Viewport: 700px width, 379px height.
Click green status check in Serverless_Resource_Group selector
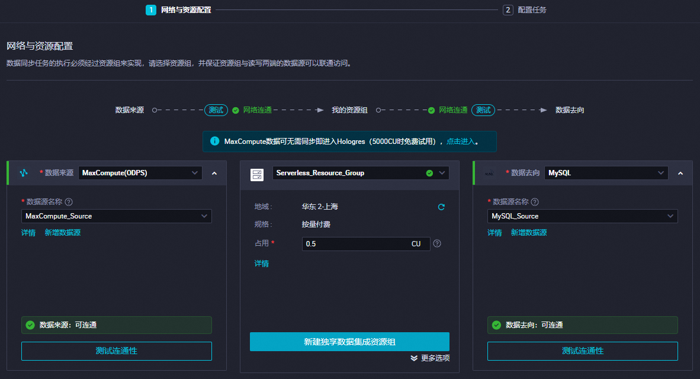(x=429, y=173)
